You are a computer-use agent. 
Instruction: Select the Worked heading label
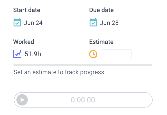tap(24, 42)
